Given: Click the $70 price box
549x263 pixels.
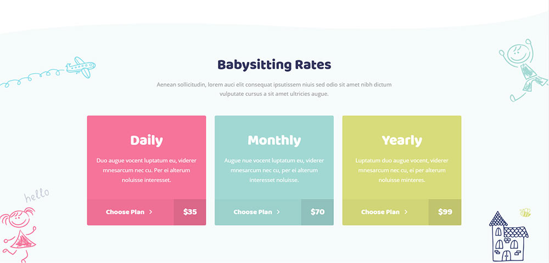Looking at the screenshot, I should [317, 212].
